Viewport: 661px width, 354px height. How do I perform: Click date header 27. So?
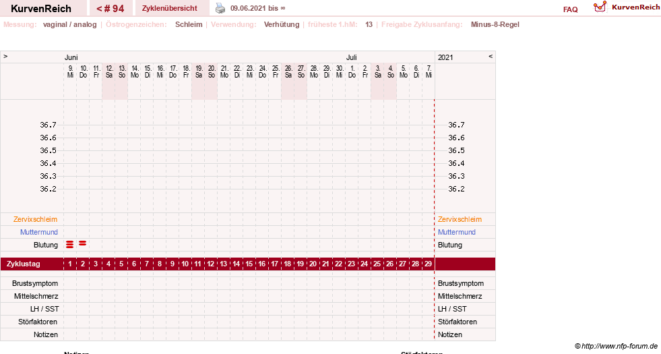click(301, 71)
